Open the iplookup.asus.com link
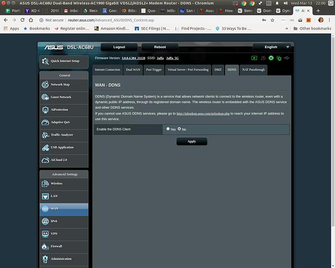This screenshot has height=268, width=335. pos(203,114)
